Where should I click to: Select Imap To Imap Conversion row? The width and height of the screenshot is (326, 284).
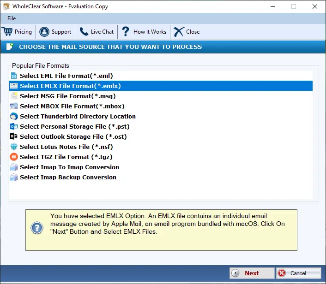(161, 167)
